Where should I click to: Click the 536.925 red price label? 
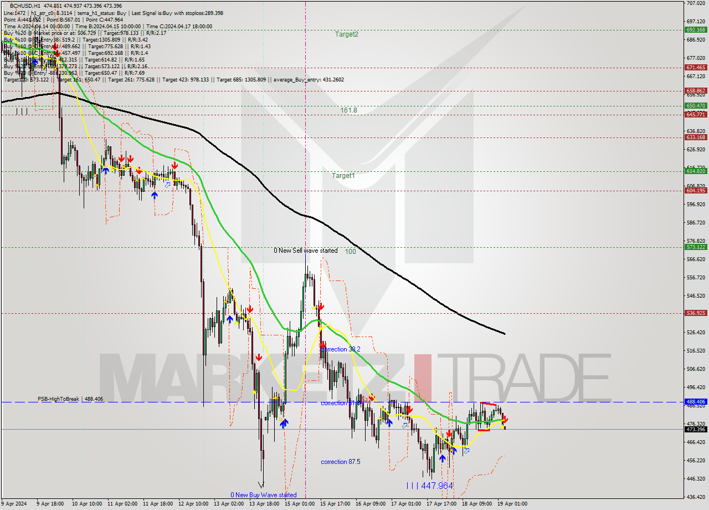pyautogui.click(x=696, y=313)
